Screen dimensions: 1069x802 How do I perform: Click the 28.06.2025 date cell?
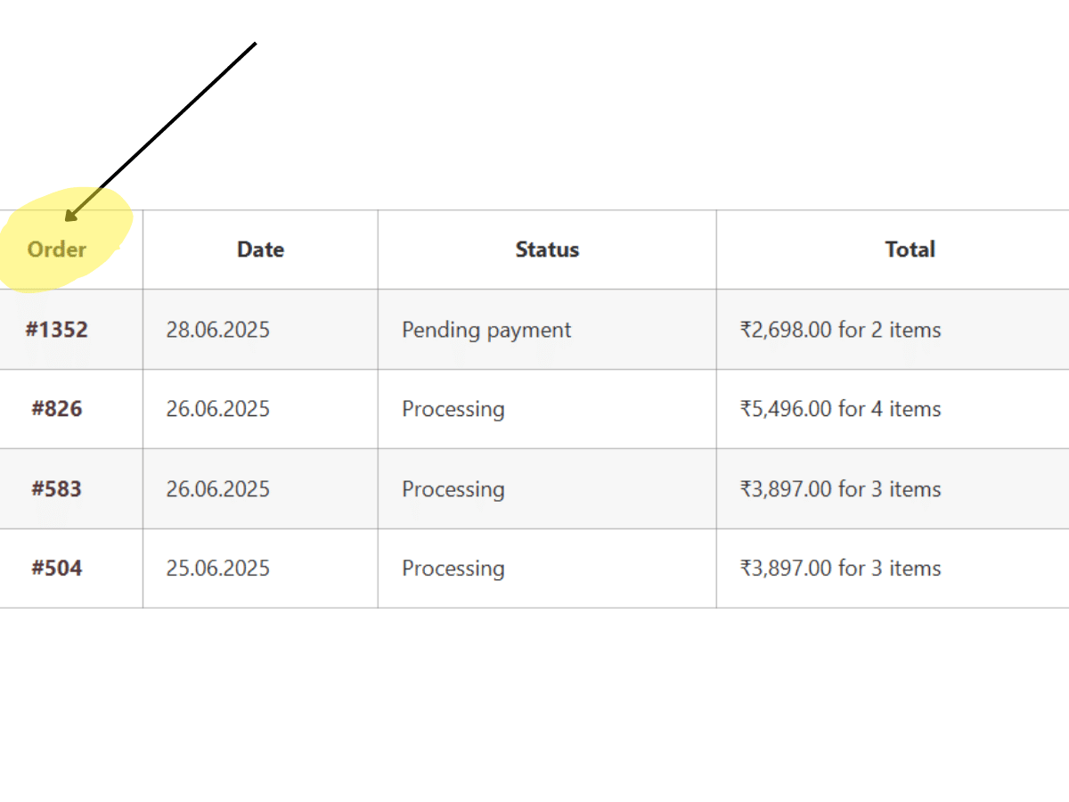click(217, 330)
